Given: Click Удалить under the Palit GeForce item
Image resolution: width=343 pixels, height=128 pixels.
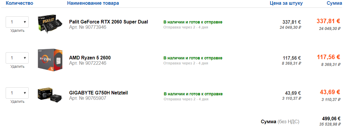Looking at the screenshot, I should click(17, 31).
